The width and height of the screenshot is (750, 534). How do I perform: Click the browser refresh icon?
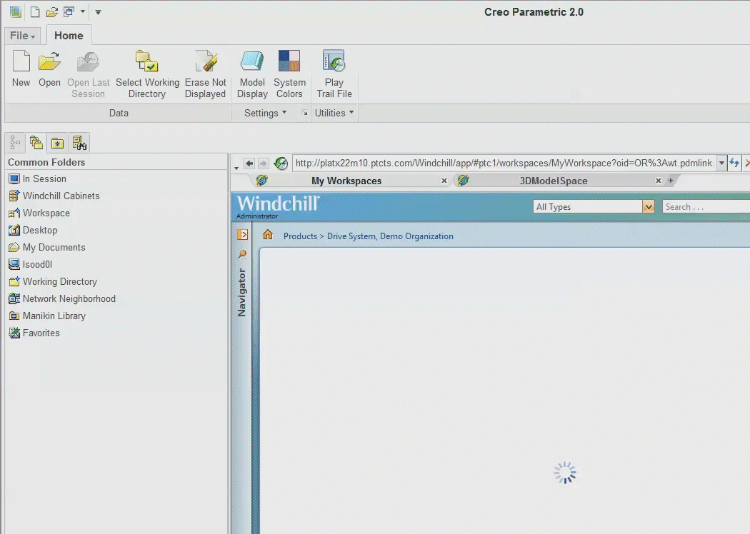(734, 163)
